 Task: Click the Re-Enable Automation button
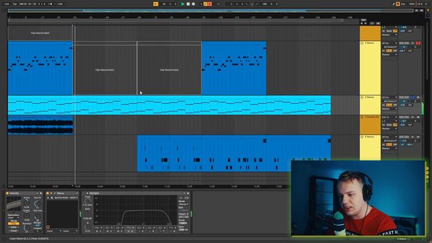(210, 4)
